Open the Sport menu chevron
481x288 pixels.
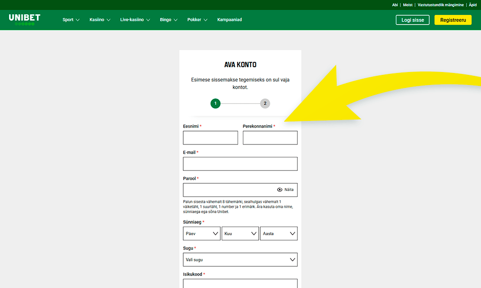click(x=78, y=20)
